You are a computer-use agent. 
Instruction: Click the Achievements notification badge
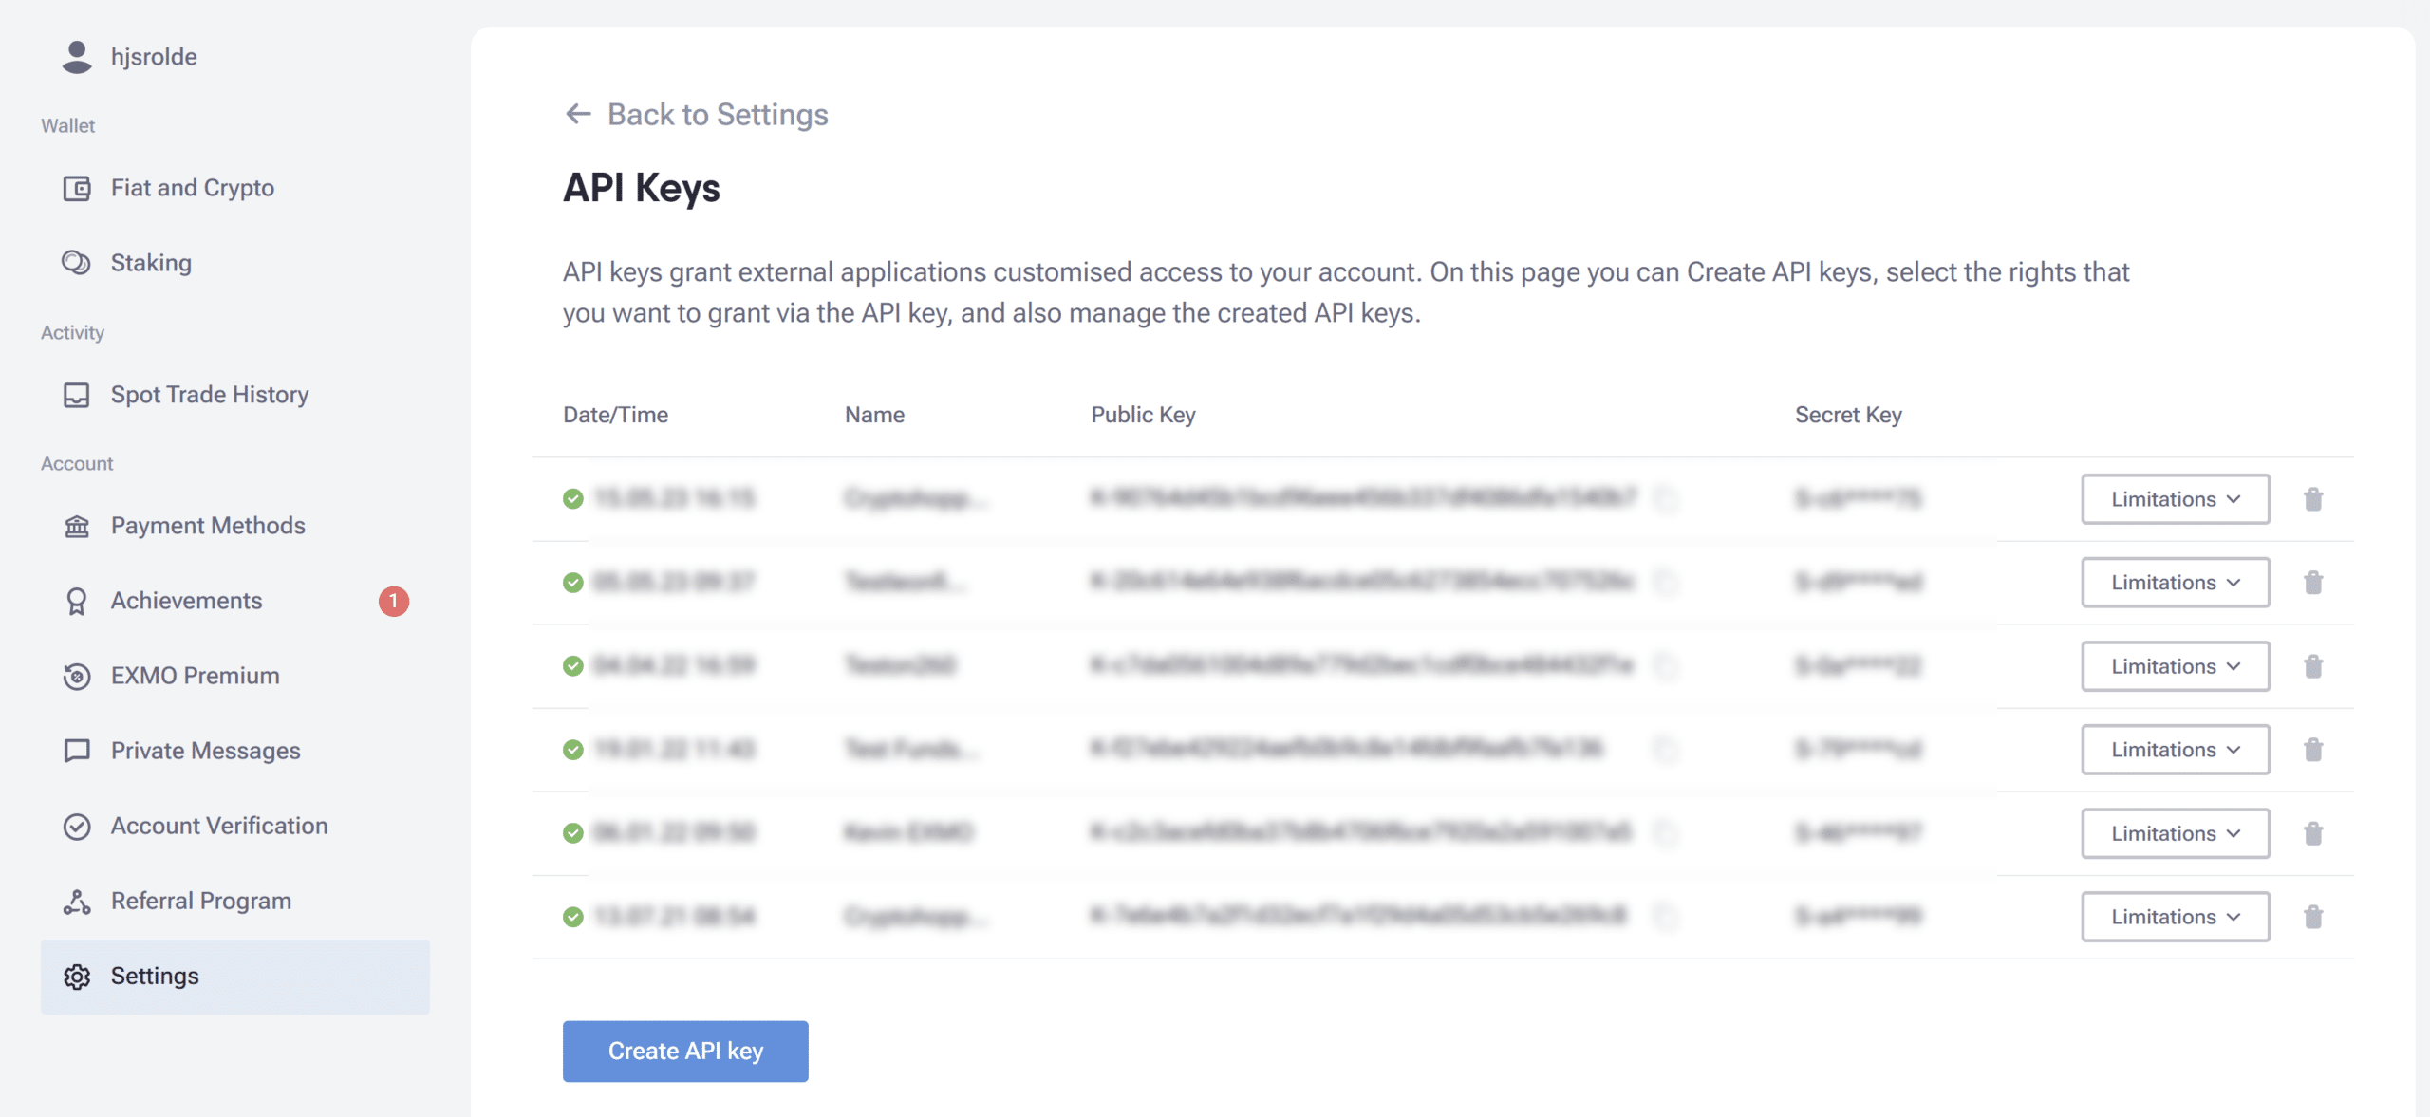(394, 601)
